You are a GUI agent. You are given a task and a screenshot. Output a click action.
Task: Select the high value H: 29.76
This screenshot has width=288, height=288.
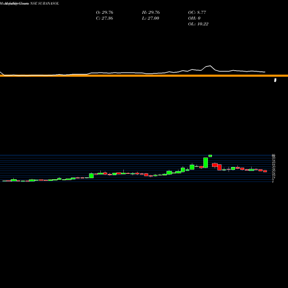pyautogui.click(x=151, y=13)
